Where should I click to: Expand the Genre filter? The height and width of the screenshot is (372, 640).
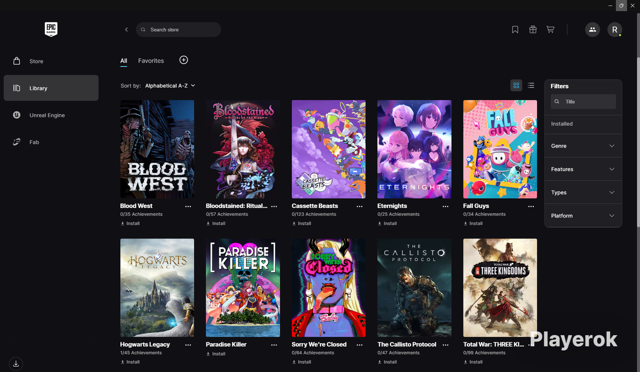tap(583, 146)
